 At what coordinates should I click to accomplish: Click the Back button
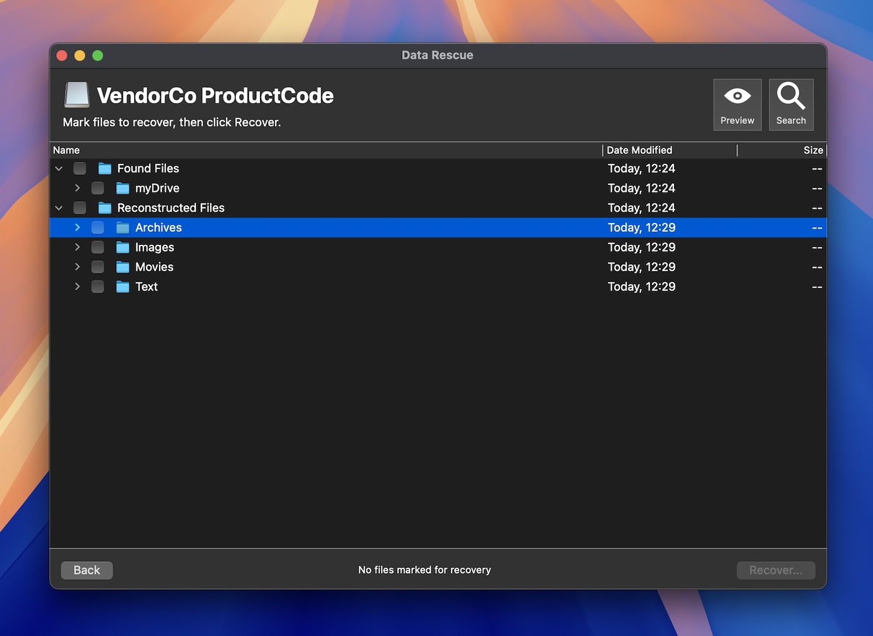[86, 569]
